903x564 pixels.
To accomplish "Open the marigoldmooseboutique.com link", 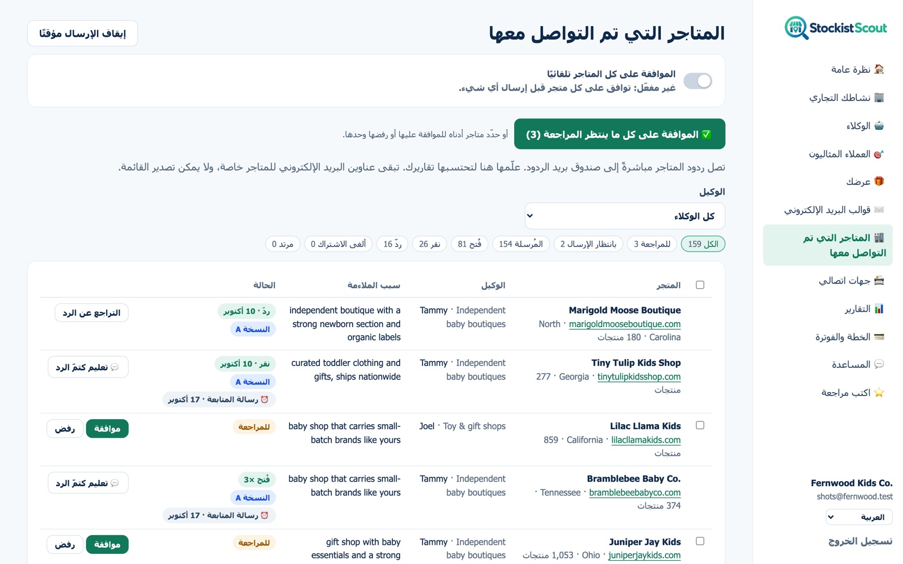I will click(x=625, y=324).
